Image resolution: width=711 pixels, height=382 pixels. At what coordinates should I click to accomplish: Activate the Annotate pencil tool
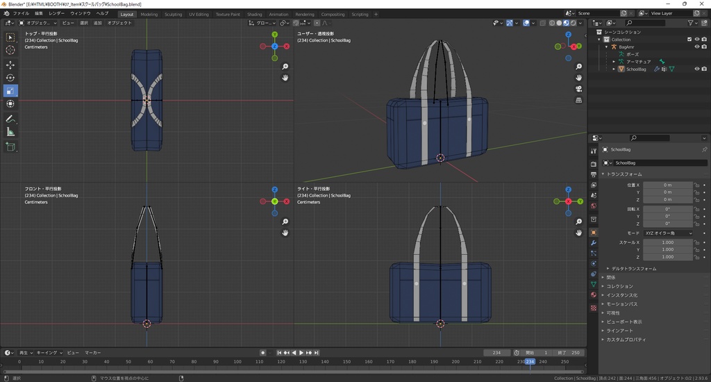tap(10, 119)
